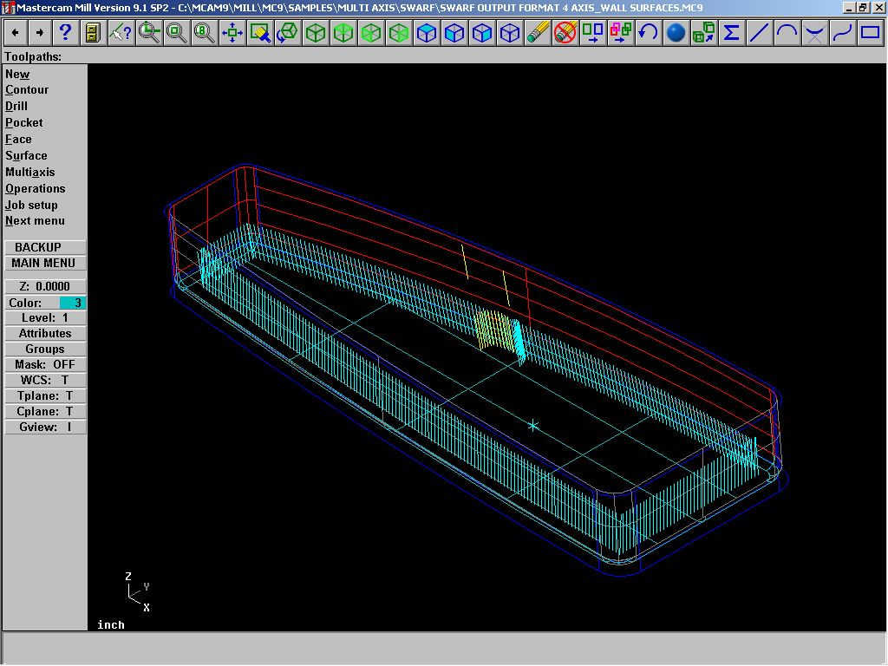The width and height of the screenshot is (888, 666).
Task: Select the Fillet icon
Action: coord(815,33)
